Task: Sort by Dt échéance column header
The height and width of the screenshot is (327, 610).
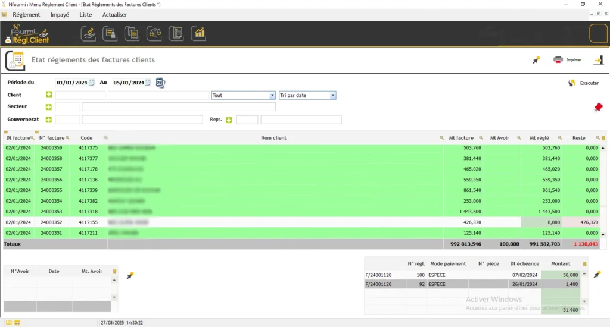Action: (x=524, y=264)
